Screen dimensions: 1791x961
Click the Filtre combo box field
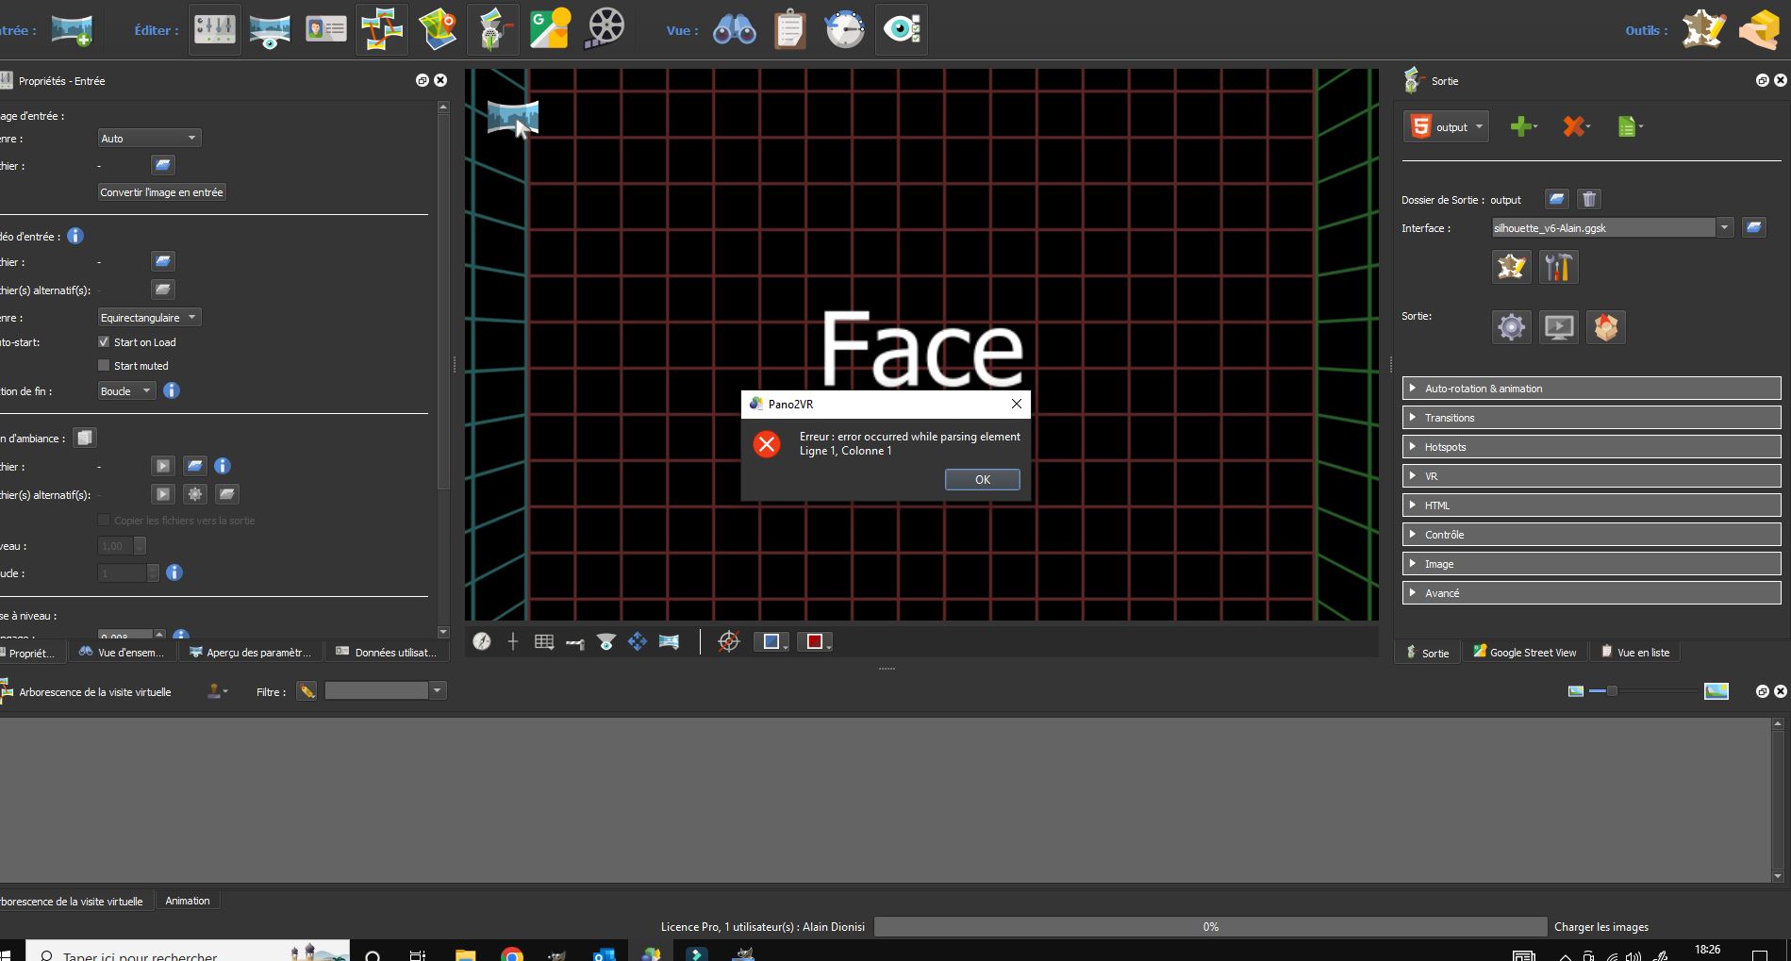pos(376,691)
